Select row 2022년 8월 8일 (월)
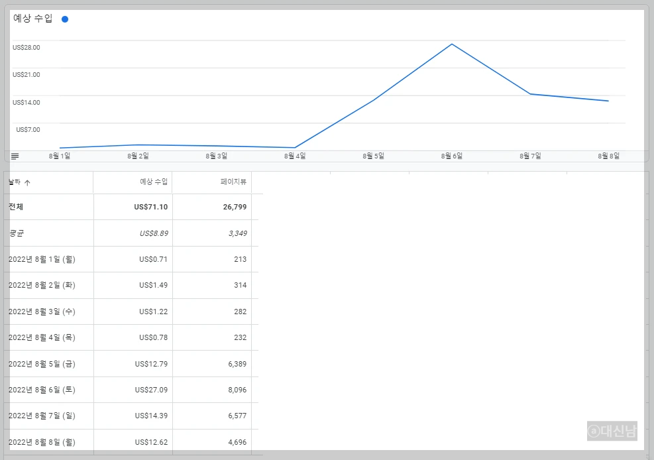Viewport: 654px width, 460px height. click(42, 442)
